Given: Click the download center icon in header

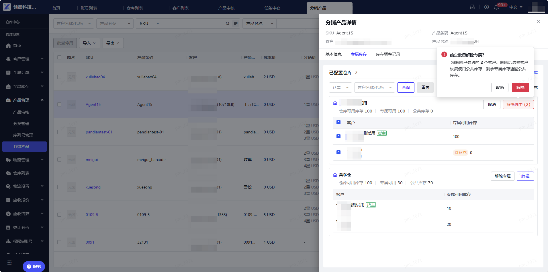Looking at the screenshot, I should [x=487, y=7].
